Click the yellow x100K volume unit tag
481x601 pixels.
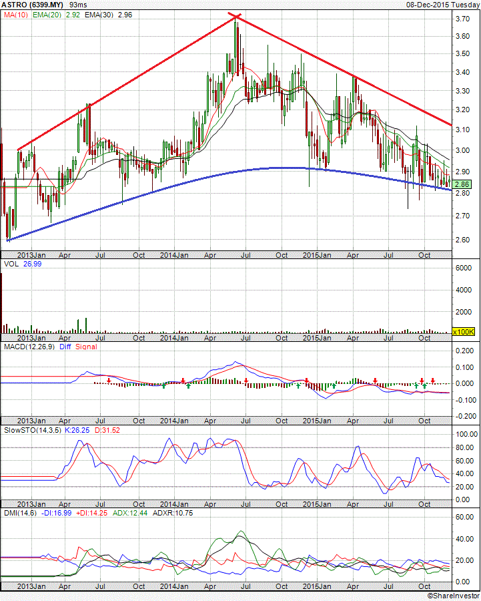[464, 332]
